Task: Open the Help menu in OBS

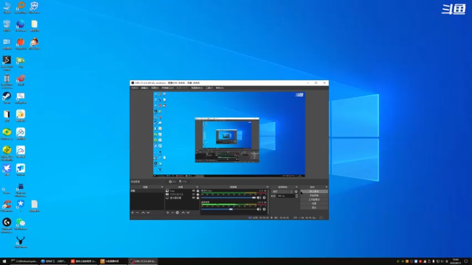Action: (219, 88)
